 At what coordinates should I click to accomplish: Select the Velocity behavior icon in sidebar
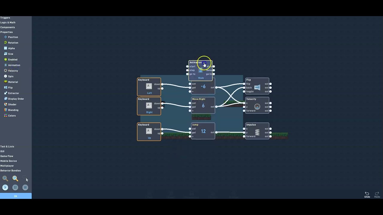click(5, 71)
